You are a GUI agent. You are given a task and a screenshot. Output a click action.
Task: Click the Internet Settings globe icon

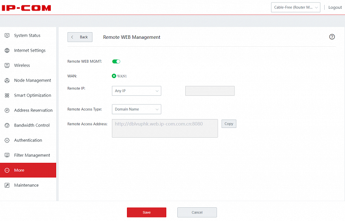click(7, 50)
